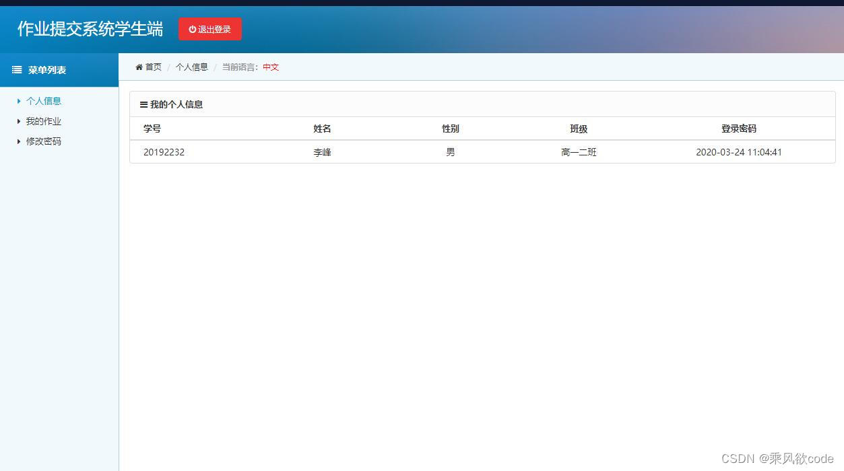844x471 pixels.
Task: Click the 登录密码 column header
Action: click(x=739, y=129)
